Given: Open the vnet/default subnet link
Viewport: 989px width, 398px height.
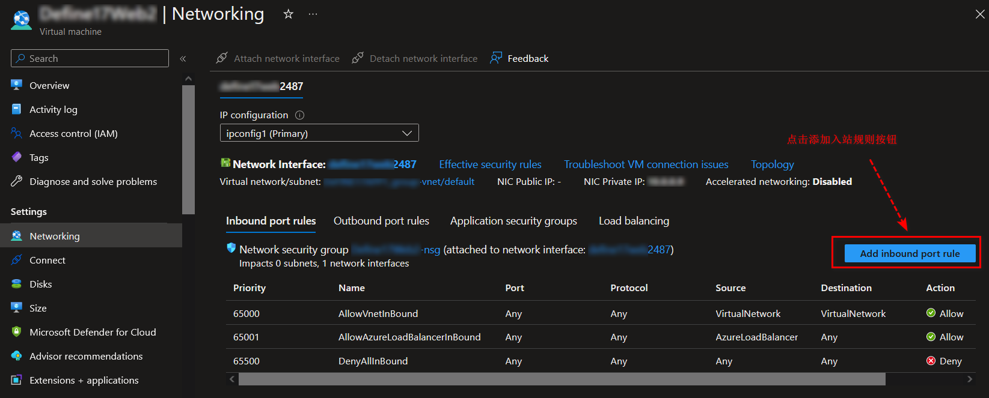Looking at the screenshot, I should click(399, 182).
